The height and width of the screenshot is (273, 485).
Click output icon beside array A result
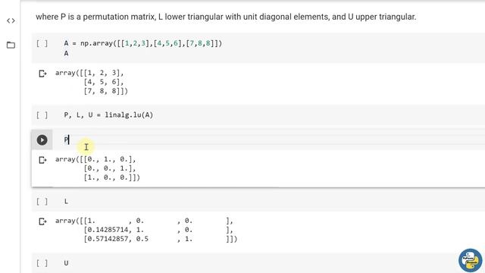(42, 74)
